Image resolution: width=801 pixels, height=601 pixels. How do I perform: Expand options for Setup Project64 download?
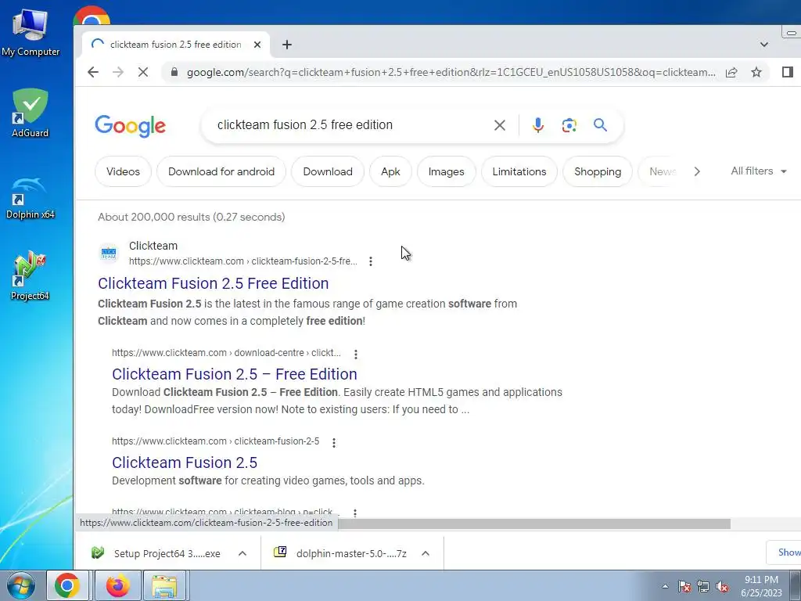(242, 553)
